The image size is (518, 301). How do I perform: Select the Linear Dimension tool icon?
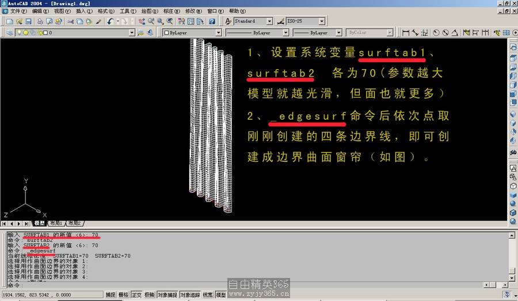pos(406,33)
